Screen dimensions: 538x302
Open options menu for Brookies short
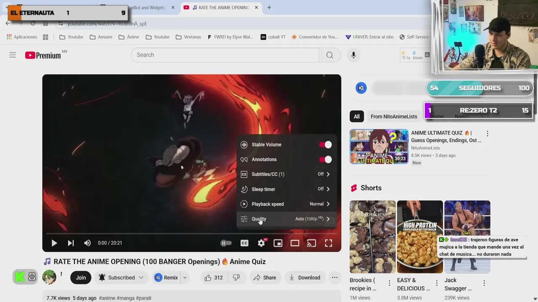[x=389, y=284]
